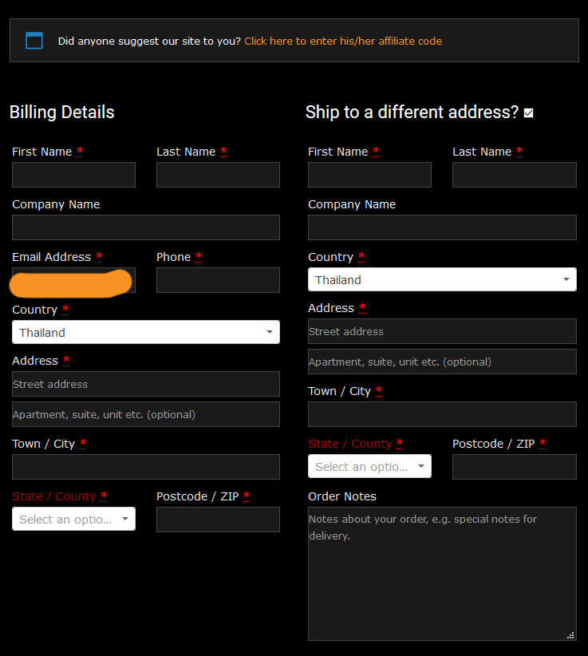The image size is (588, 656).
Task: Open the shipping Country dropdown
Action: [441, 279]
